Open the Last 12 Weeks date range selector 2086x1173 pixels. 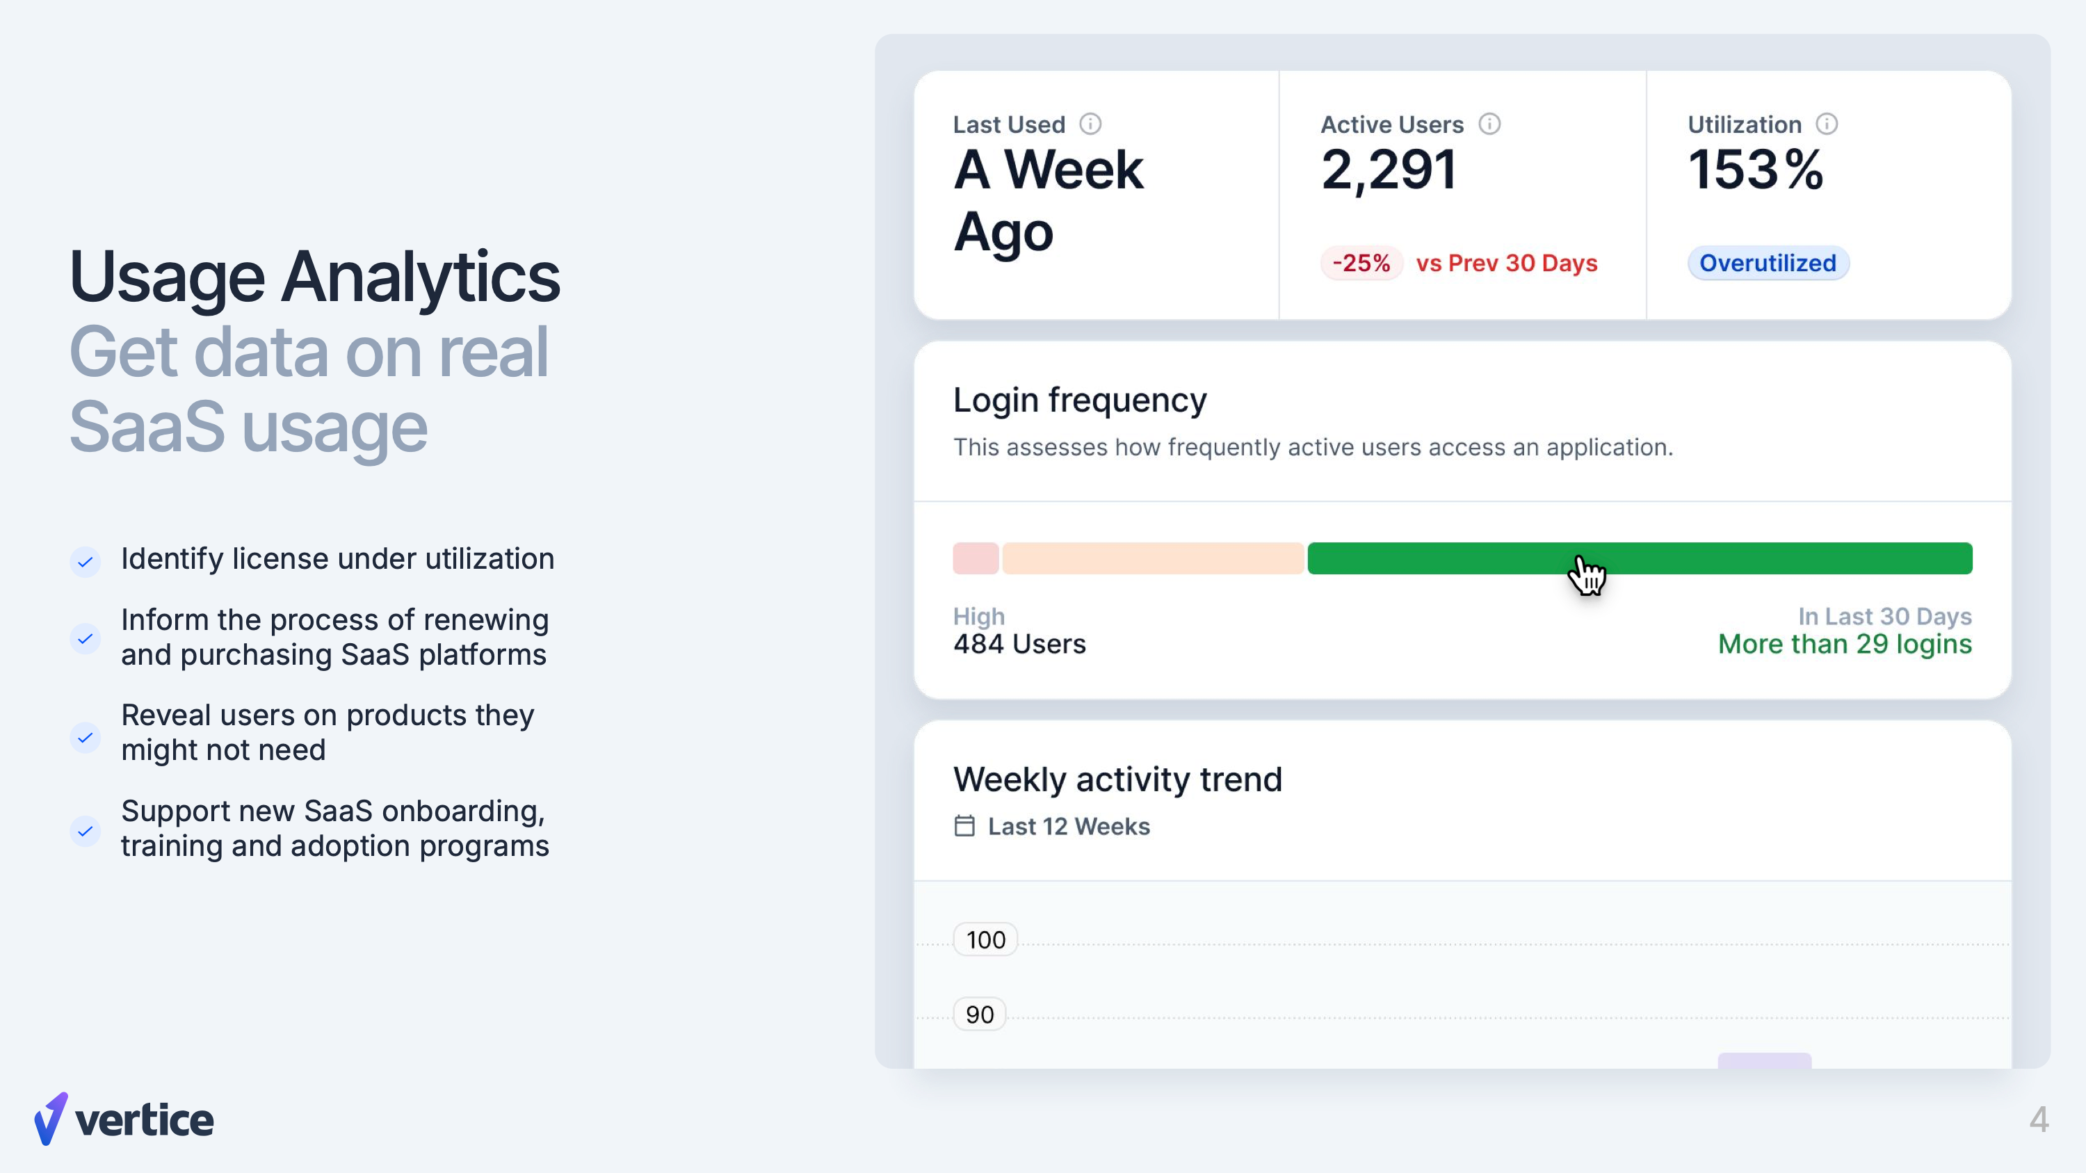pyautogui.click(x=1068, y=826)
